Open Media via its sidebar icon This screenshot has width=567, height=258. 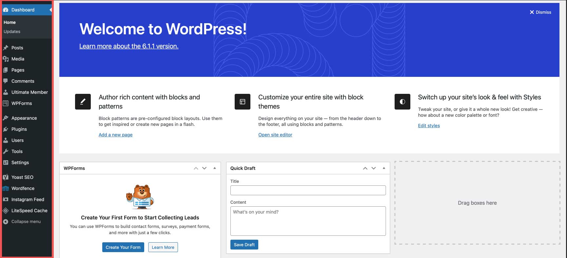[6, 59]
